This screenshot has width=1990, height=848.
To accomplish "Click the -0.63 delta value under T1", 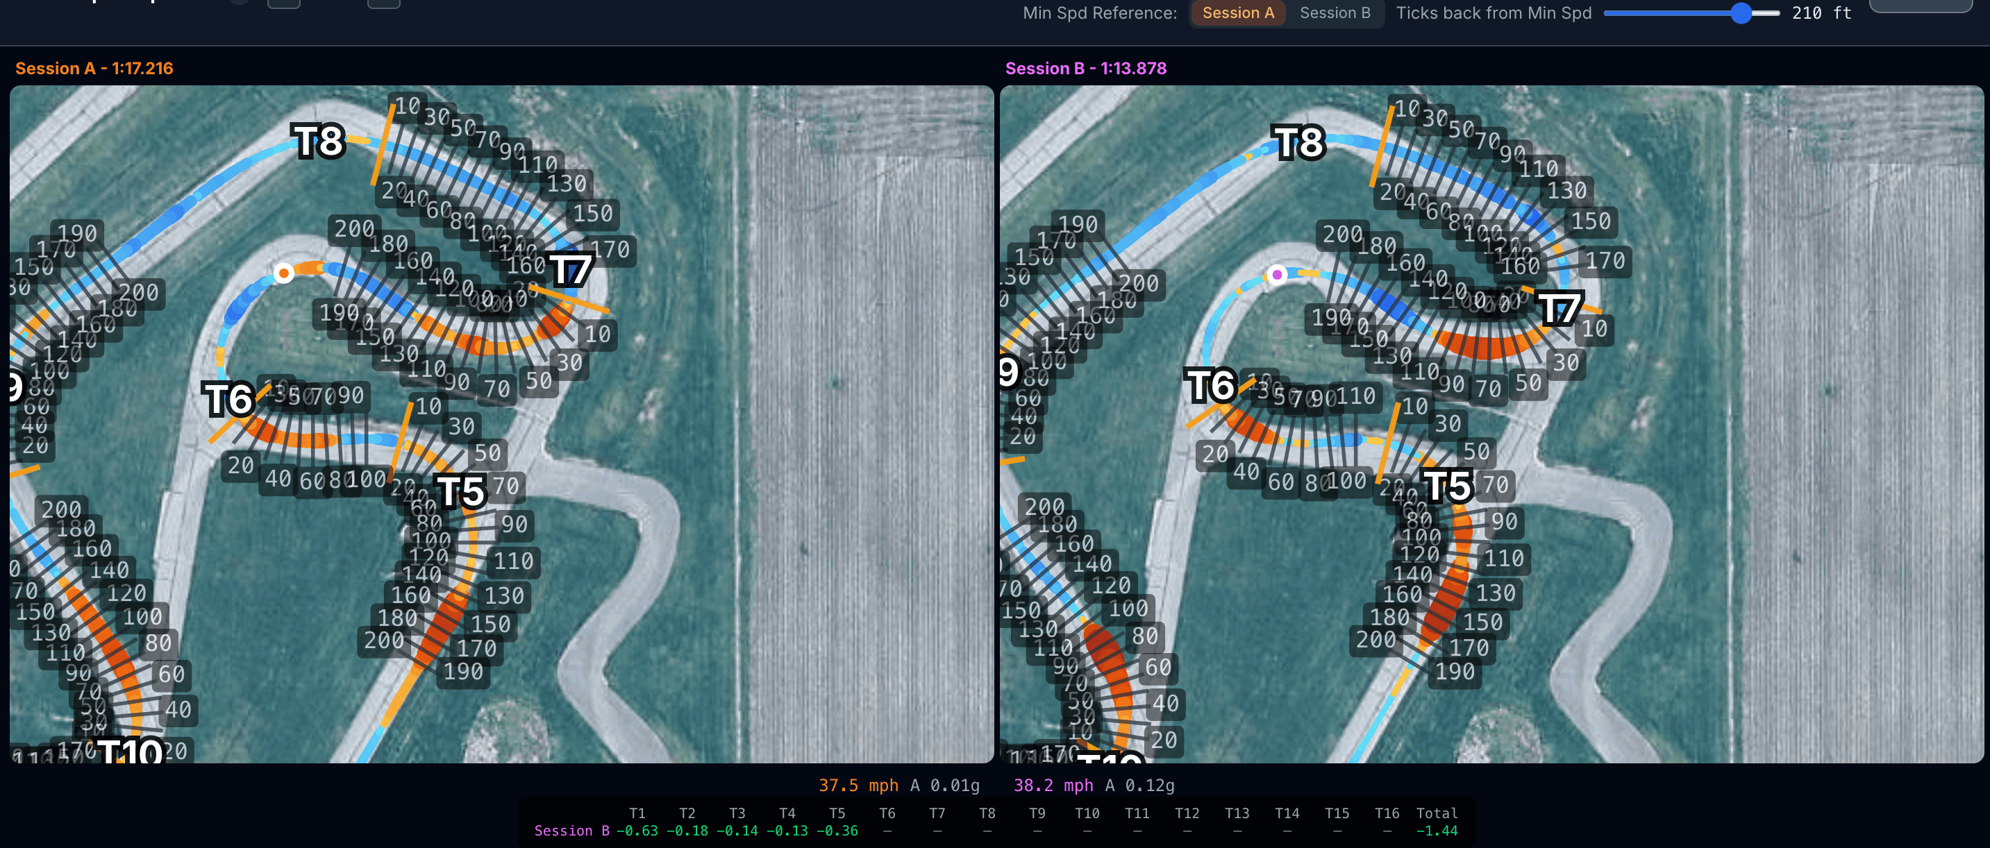I will [637, 831].
